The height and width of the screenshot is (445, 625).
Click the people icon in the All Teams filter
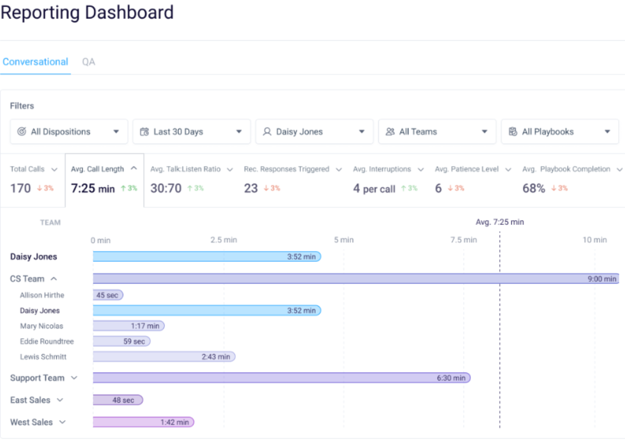[389, 131]
